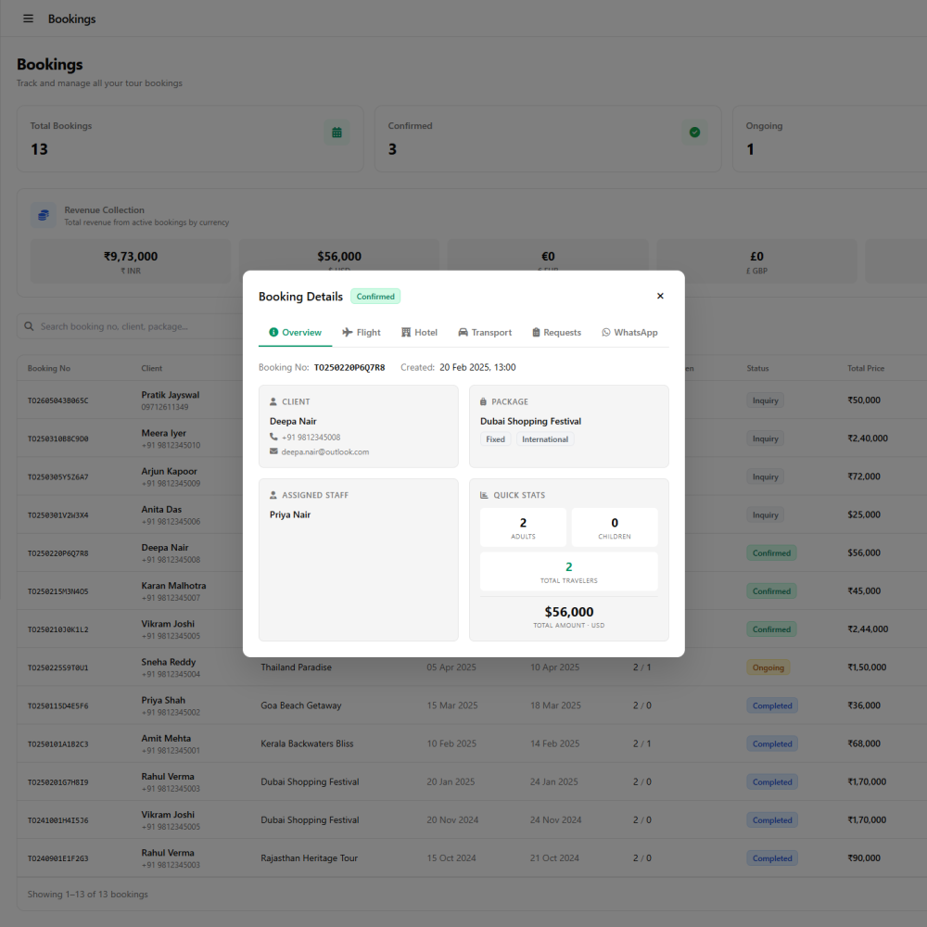Open the hamburger navigation menu
Screen dimensions: 927x927
pyautogui.click(x=28, y=19)
